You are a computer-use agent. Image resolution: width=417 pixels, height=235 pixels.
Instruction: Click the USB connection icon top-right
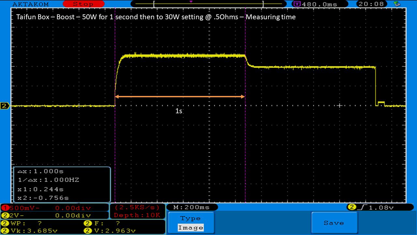(397, 4)
